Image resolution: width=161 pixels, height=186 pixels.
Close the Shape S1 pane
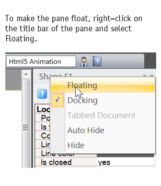coord(152,76)
